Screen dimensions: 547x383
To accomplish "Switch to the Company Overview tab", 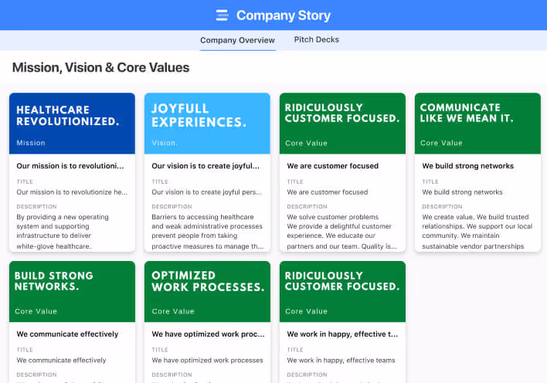I will (237, 40).
